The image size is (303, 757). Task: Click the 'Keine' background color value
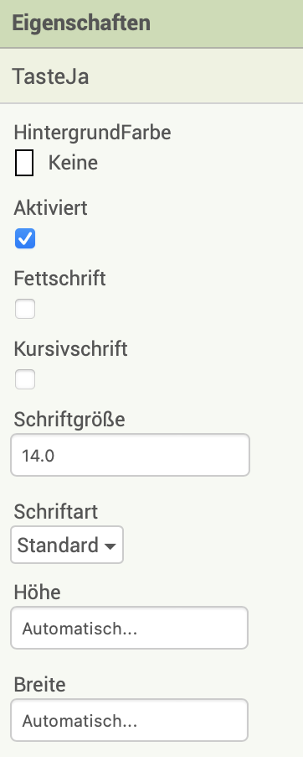[x=73, y=163]
